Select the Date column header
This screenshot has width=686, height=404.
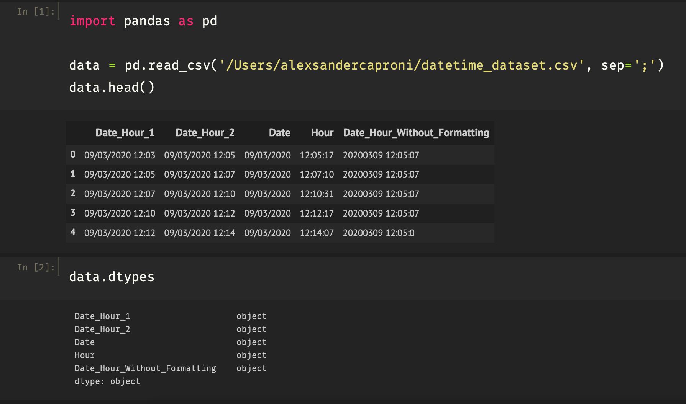[x=279, y=133]
